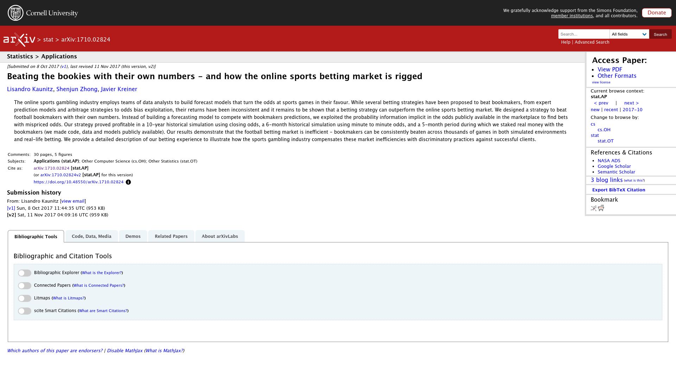This screenshot has height=380, width=676.
Task: Click the Cornell University logo
Action: pyautogui.click(x=43, y=13)
